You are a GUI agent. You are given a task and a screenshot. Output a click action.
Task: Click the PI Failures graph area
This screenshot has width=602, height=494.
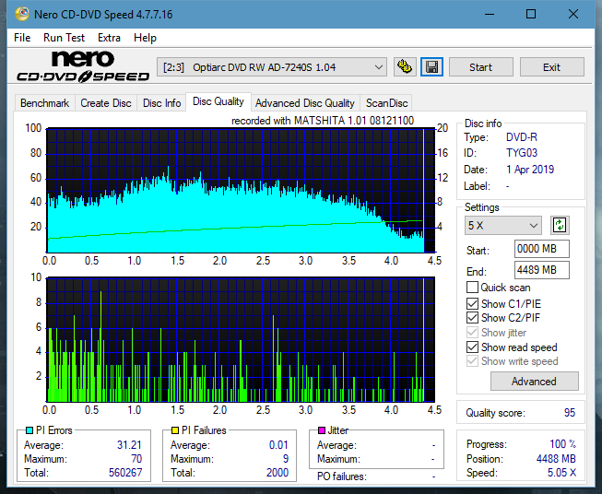click(x=241, y=340)
